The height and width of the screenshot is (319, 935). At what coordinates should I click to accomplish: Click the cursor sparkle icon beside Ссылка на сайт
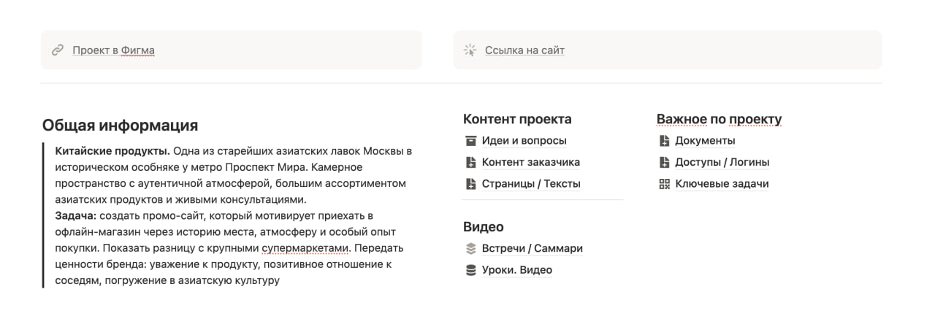470,50
